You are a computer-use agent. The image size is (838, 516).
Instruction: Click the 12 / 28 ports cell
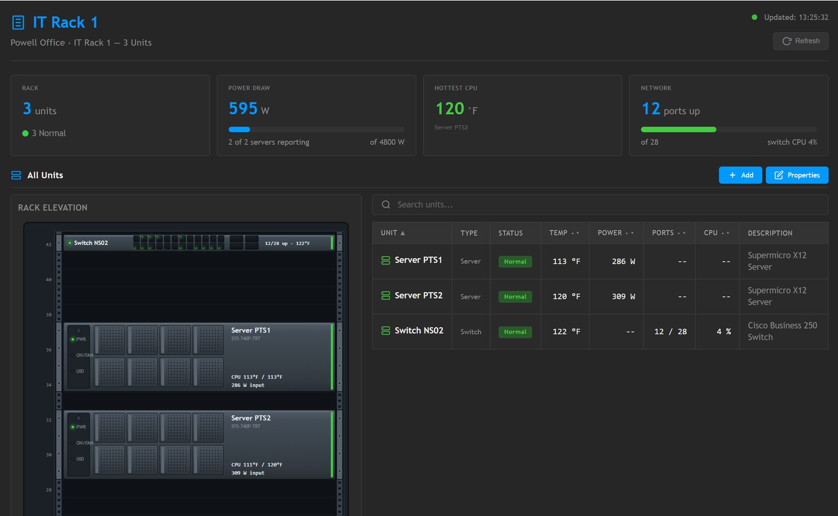coord(670,332)
